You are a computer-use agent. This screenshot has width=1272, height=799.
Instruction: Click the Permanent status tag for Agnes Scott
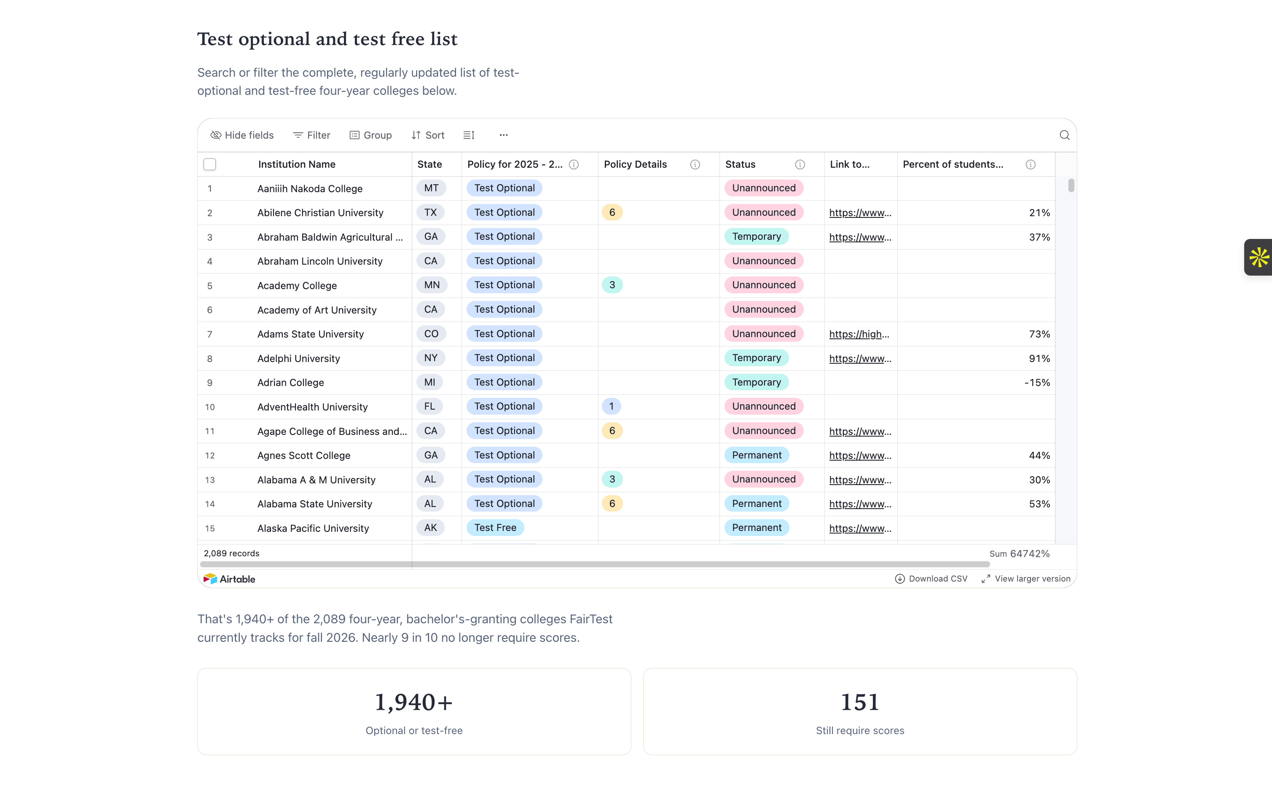pyautogui.click(x=757, y=455)
